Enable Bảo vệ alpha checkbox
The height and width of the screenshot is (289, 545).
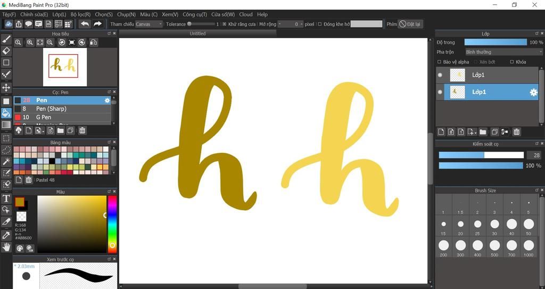click(439, 62)
